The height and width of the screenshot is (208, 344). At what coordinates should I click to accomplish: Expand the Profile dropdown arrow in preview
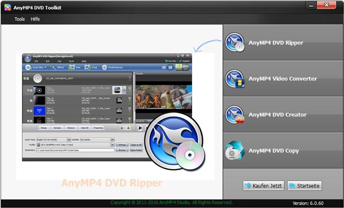(x=112, y=145)
